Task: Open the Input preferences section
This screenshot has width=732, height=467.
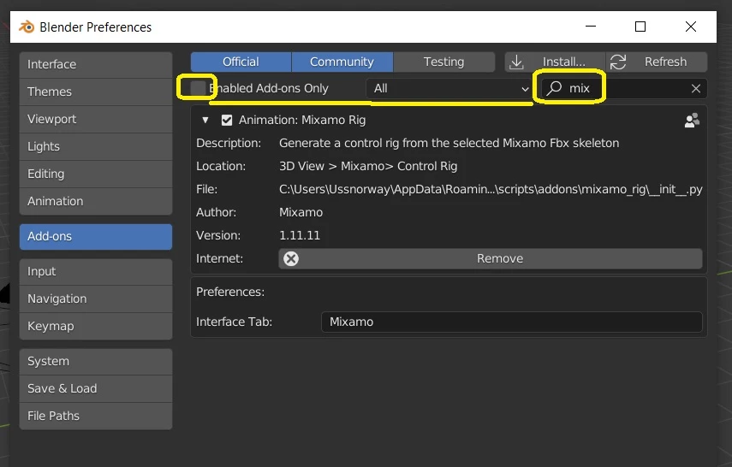Action: point(96,271)
